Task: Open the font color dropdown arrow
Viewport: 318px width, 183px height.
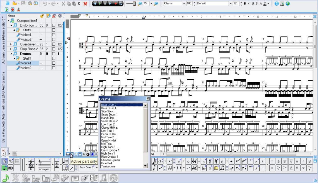Action: pyautogui.click(x=268, y=4)
